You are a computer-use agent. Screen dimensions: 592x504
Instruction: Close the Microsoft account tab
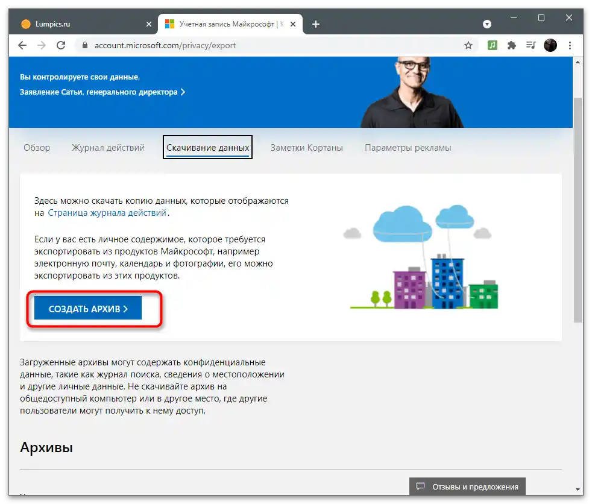pyautogui.click(x=293, y=24)
